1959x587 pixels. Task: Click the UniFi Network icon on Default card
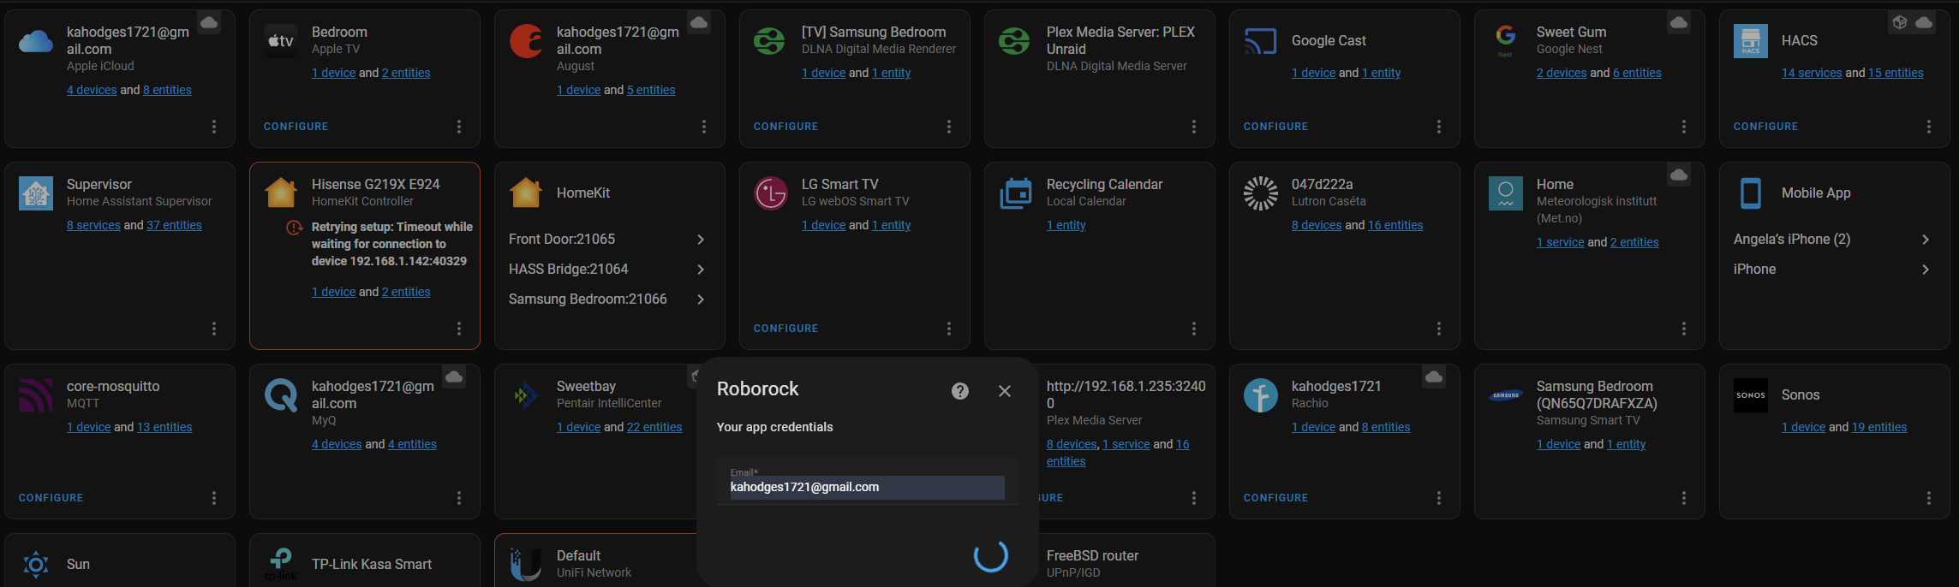click(x=526, y=565)
